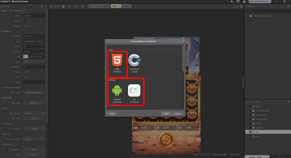This screenshot has height=158, width=291.
Task: Toggle the lock on the bigwin layer
Action: (253, 106)
